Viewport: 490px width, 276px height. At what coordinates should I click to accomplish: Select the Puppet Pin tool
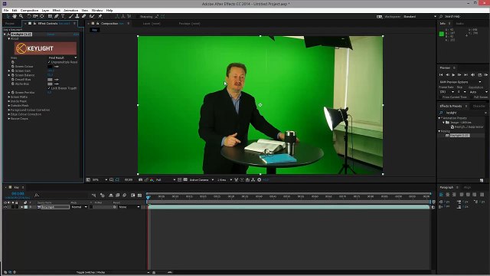pyautogui.click(x=100, y=16)
